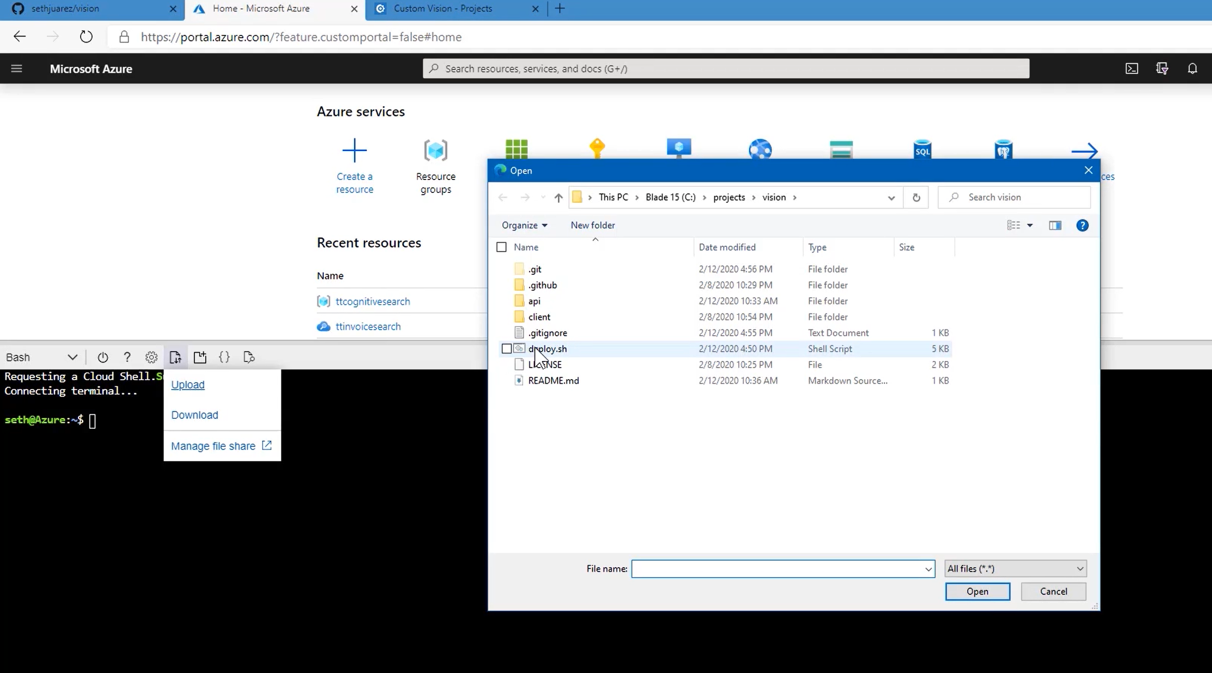Expand the projects breadcrumb chevron
Viewport: 1212px width, 673px height.
[x=754, y=198]
